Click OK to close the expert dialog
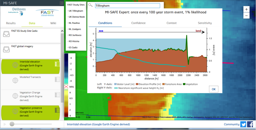256x130 pixels. point(213,89)
